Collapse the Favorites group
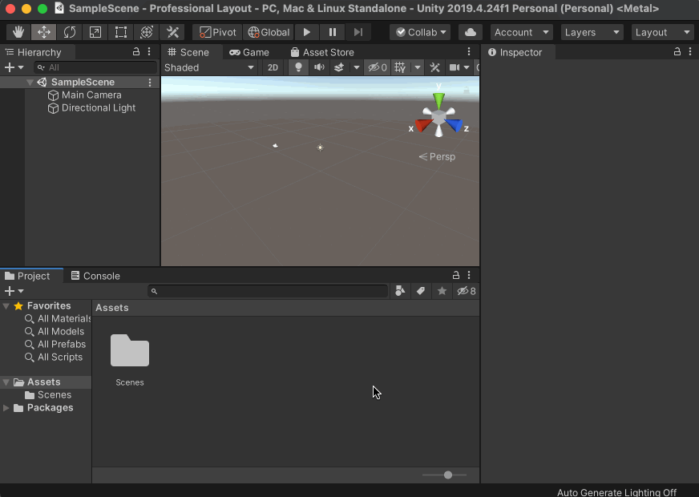This screenshot has width=699, height=497. 6,306
